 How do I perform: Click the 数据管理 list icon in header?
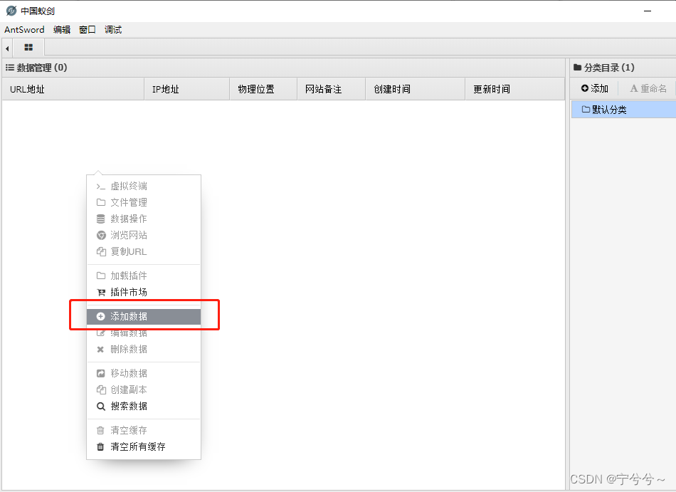9,67
